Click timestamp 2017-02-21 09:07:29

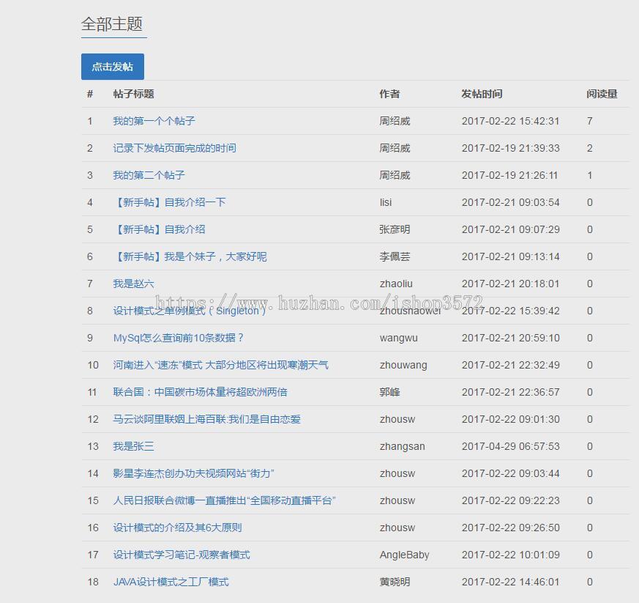tap(510, 229)
